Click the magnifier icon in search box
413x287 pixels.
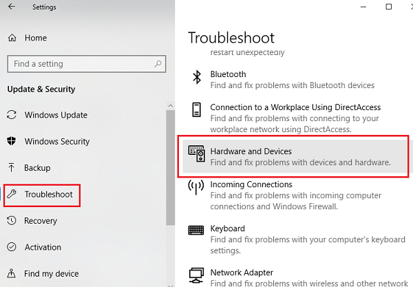158,63
